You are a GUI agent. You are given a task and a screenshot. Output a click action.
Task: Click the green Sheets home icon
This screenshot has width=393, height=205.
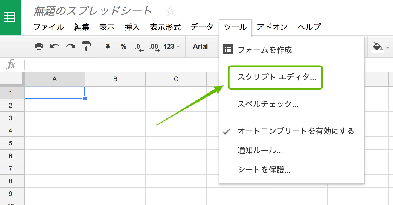tap(10, 17)
